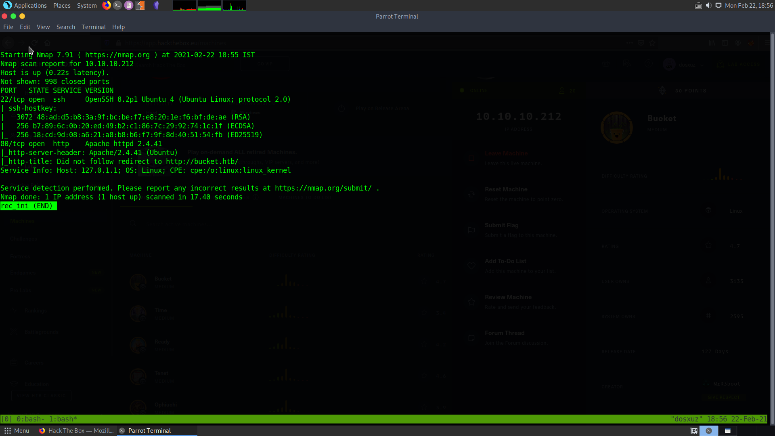Click the purple crystal Obsidian launcher icon
Image resolution: width=775 pixels, height=436 pixels.
pos(156,5)
